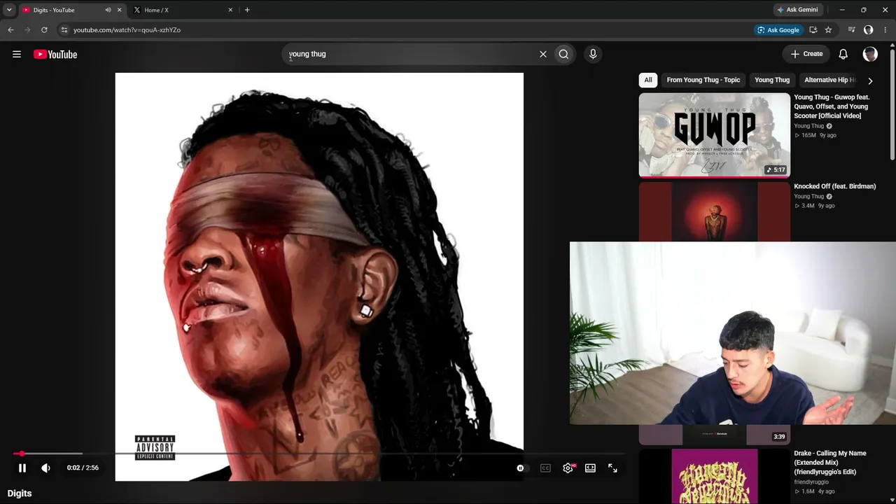This screenshot has height=504, width=896.
Task: Open Ask Gemini in Chrome
Action: [797, 10]
